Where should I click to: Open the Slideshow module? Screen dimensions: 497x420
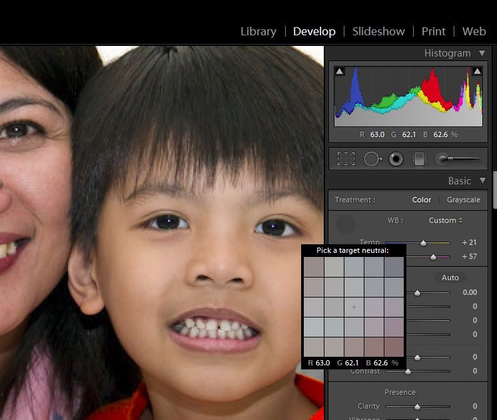378,31
